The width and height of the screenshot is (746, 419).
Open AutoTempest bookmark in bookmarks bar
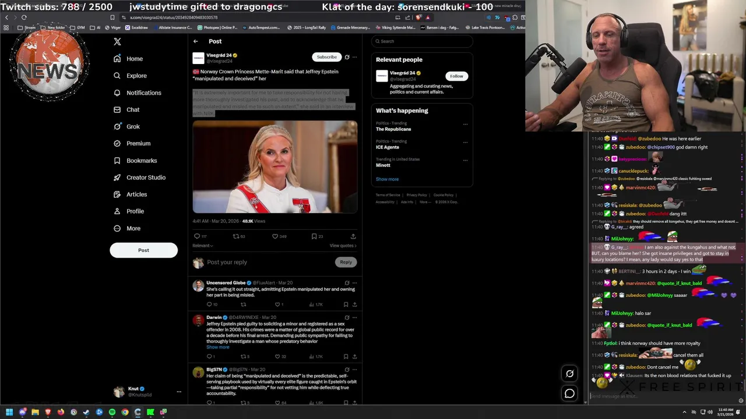[261, 27]
